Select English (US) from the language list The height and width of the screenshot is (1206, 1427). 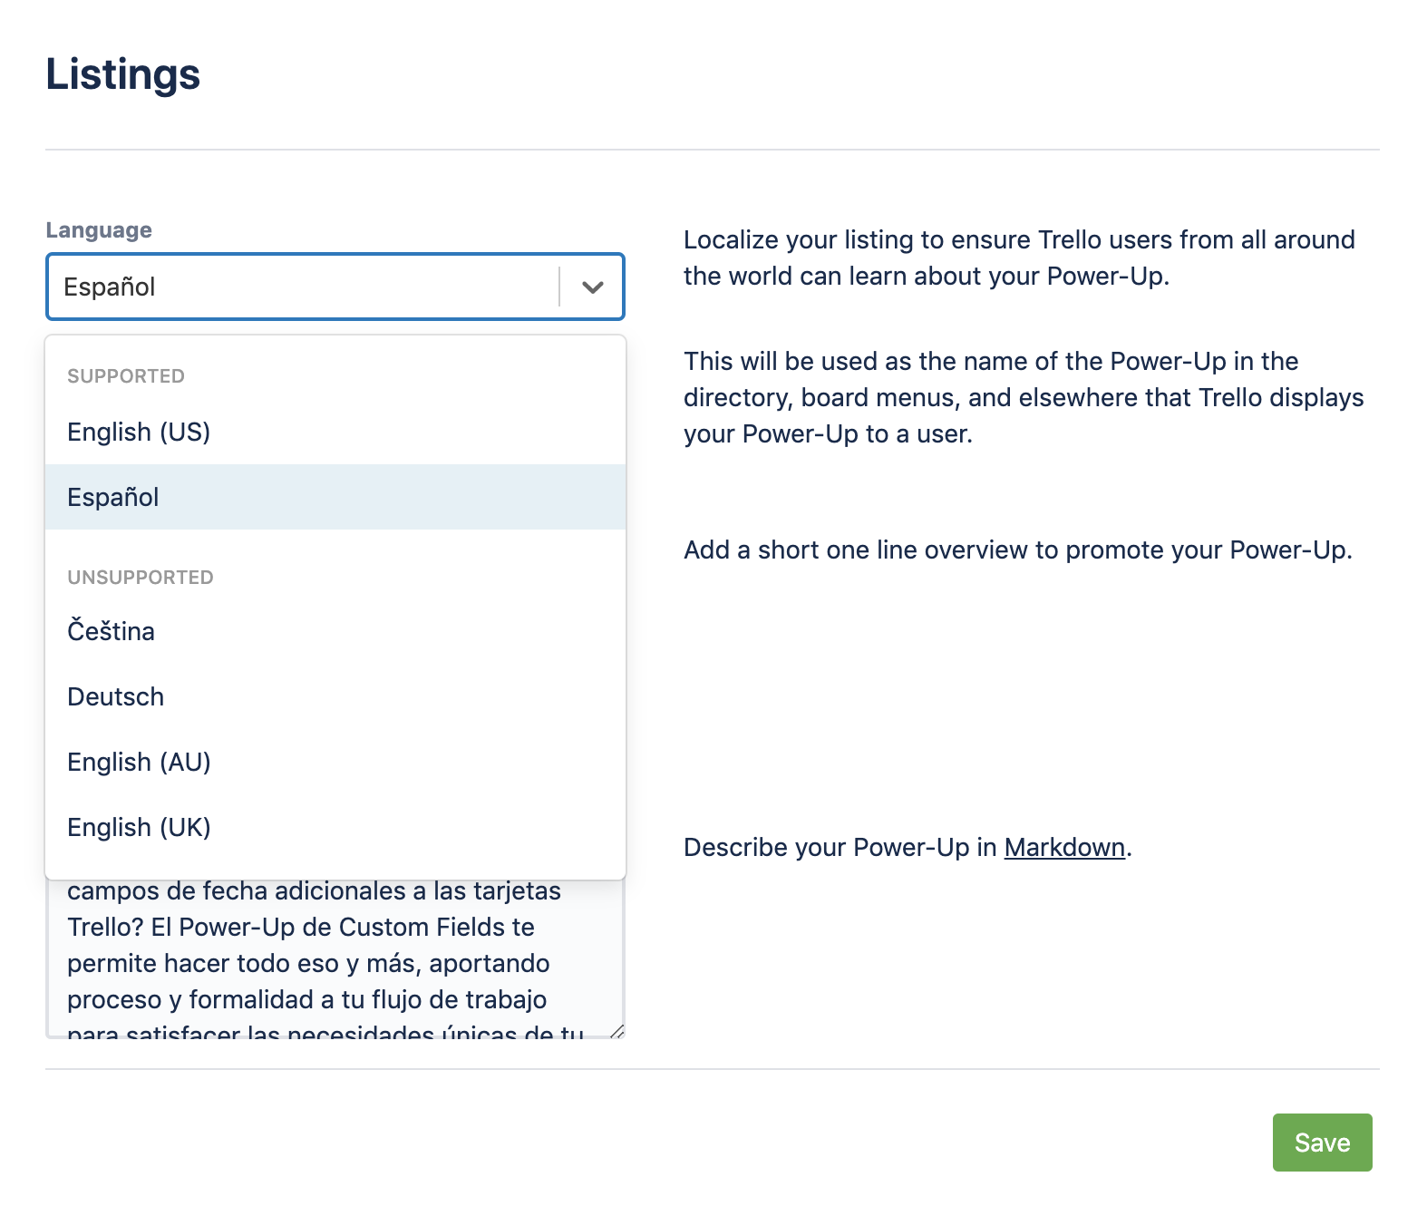click(x=335, y=432)
